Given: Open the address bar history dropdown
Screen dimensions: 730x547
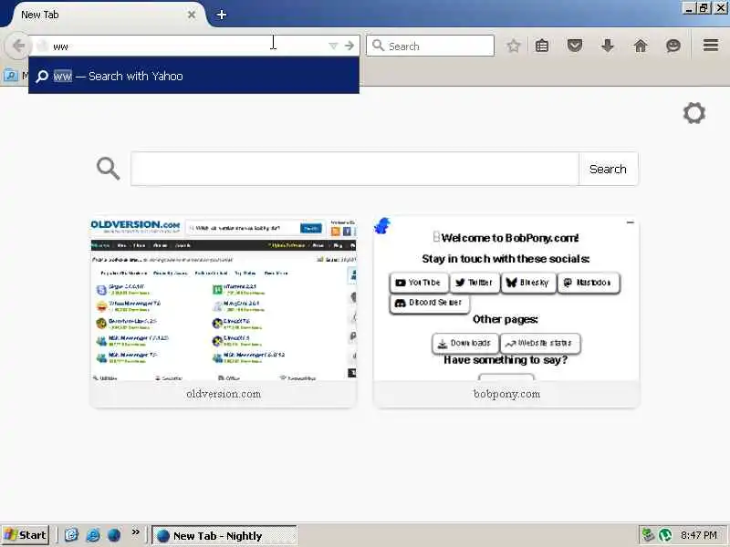Looking at the screenshot, I should (x=333, y=46).
